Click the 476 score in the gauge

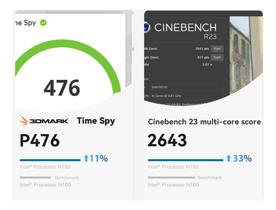(62, 88)
